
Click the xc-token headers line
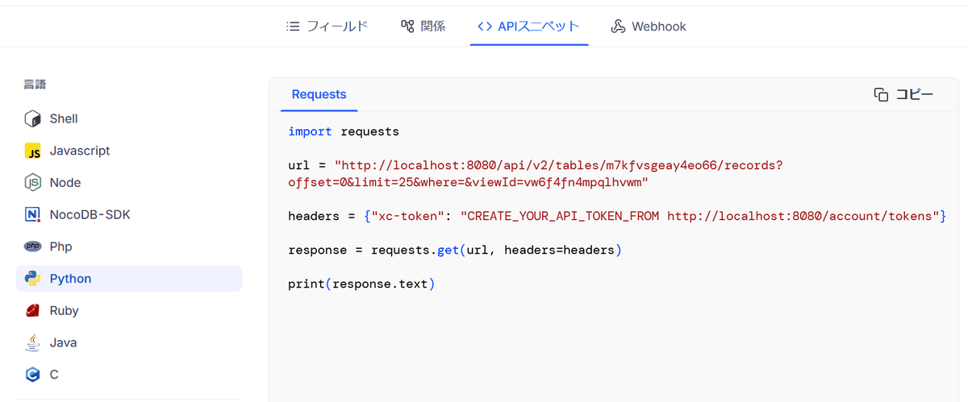point(616,216)
